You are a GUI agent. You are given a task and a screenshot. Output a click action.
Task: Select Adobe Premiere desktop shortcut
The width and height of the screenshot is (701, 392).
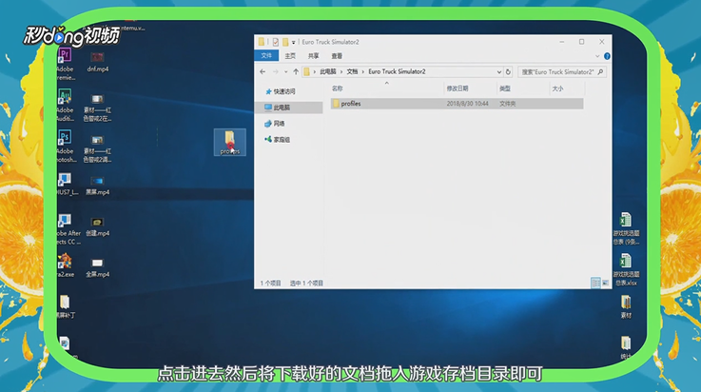pos(66,64)
